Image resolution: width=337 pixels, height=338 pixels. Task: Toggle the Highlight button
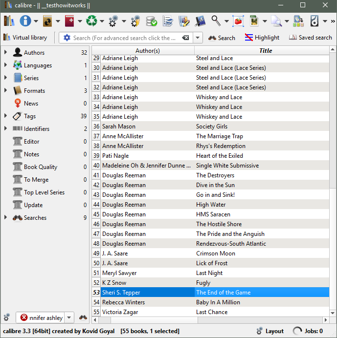coord(262,38)
